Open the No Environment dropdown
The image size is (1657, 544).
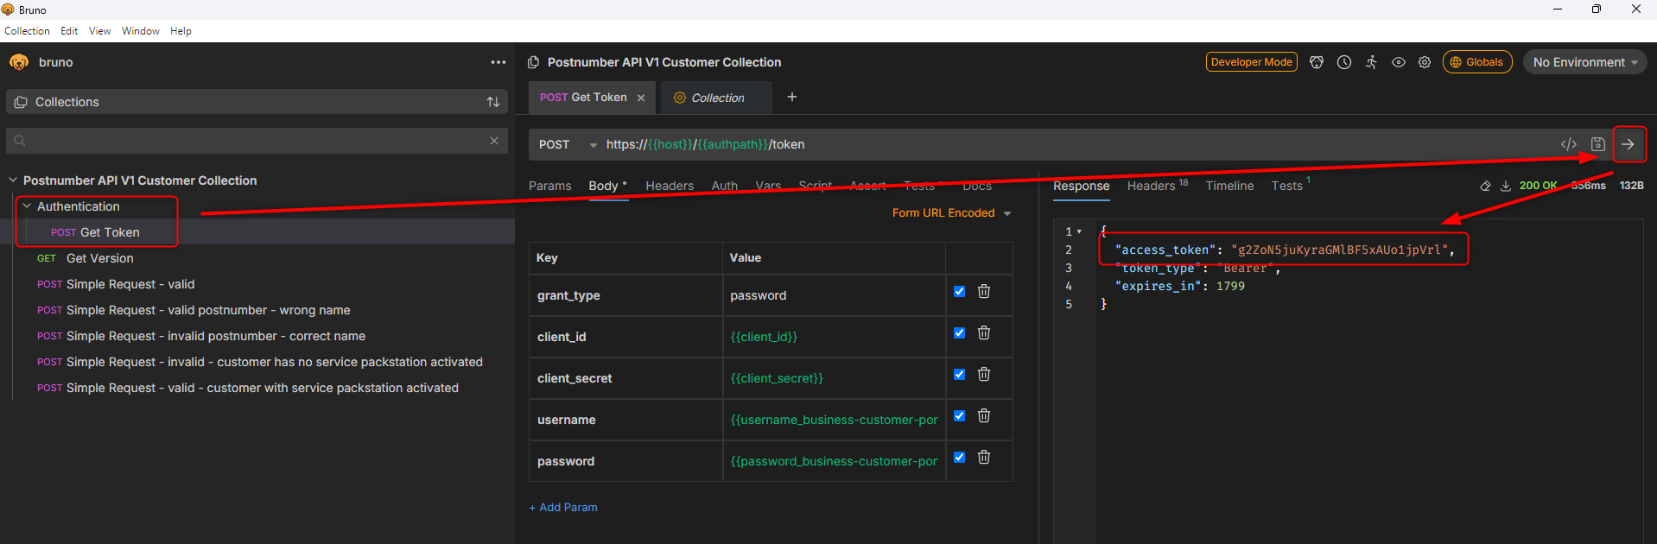point(1584,62)
